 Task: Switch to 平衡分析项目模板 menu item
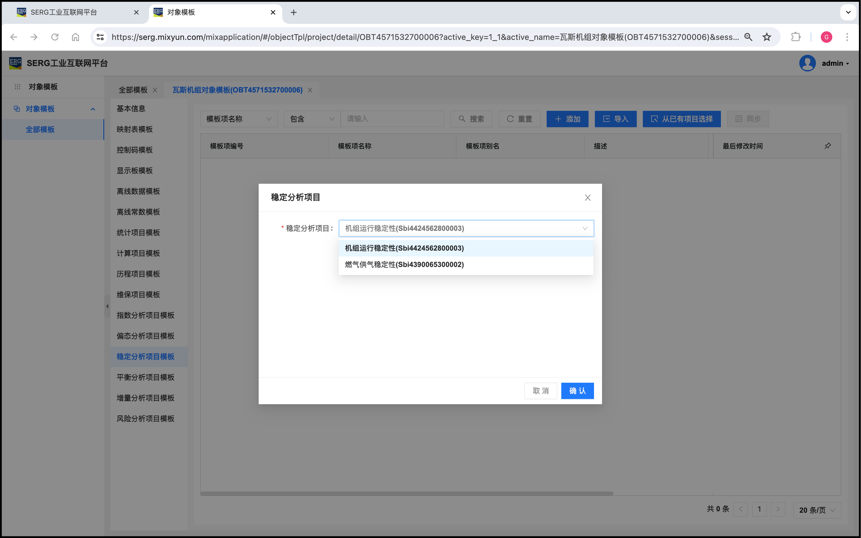(x=146, y=377)
